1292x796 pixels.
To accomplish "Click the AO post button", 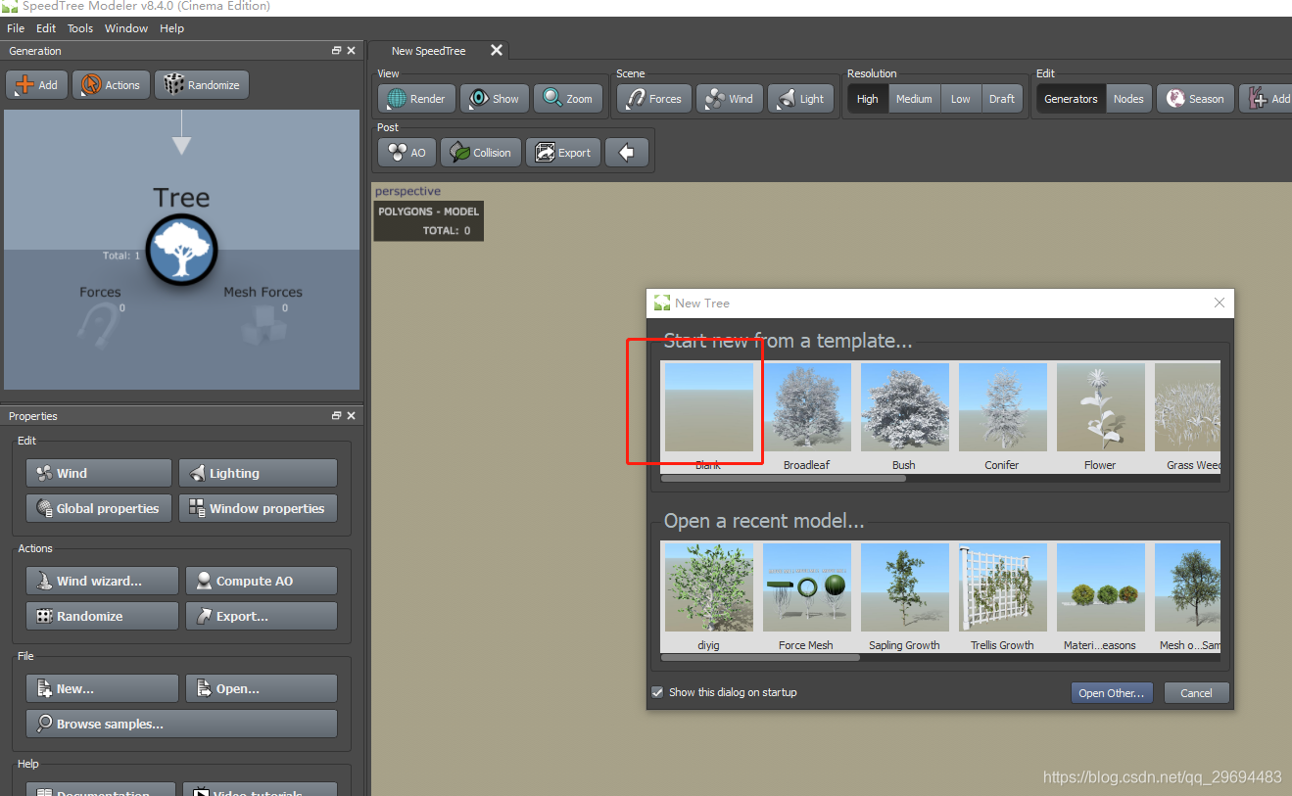I will [x=407, y=153].
